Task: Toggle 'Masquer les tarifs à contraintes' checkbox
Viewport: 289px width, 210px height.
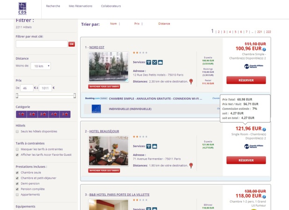Action: (17, 149)
